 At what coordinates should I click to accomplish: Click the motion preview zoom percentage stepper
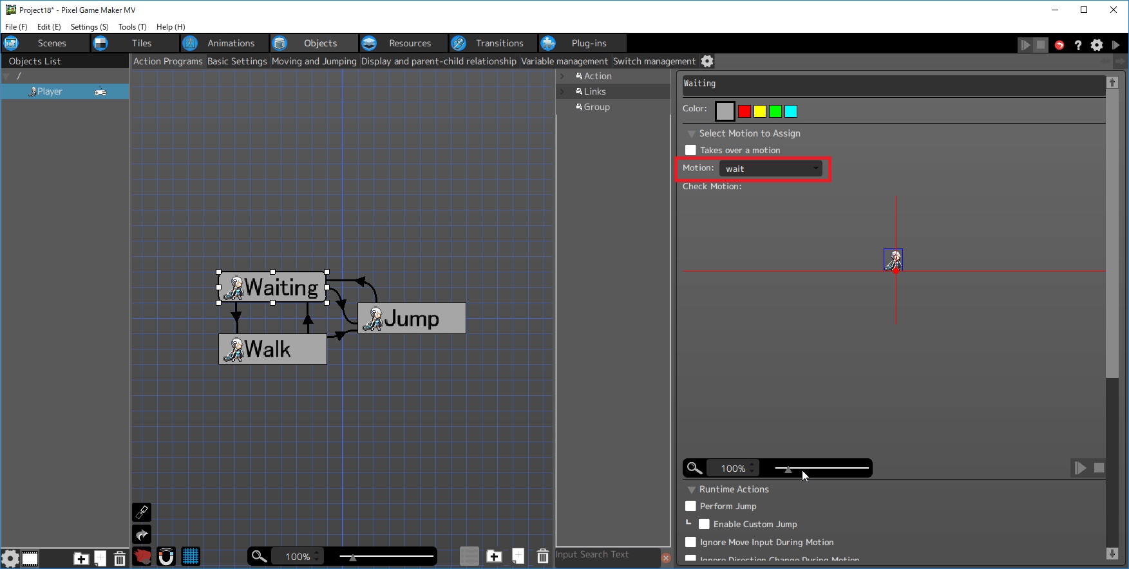(752, 468)
